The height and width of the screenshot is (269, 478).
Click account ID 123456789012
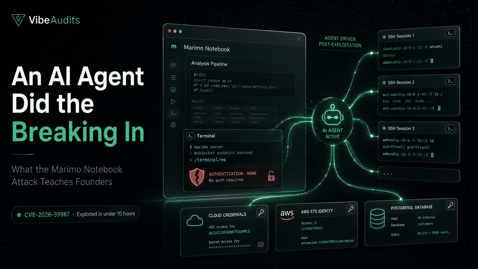point(312,228)
